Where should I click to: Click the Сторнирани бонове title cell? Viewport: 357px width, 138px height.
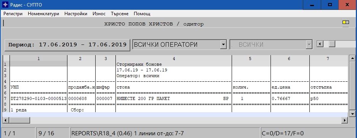pyautogui.click(x=174, y=64)
